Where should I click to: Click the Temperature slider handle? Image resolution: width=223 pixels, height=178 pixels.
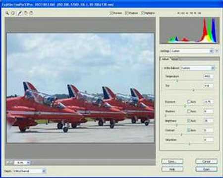point(177,81)
